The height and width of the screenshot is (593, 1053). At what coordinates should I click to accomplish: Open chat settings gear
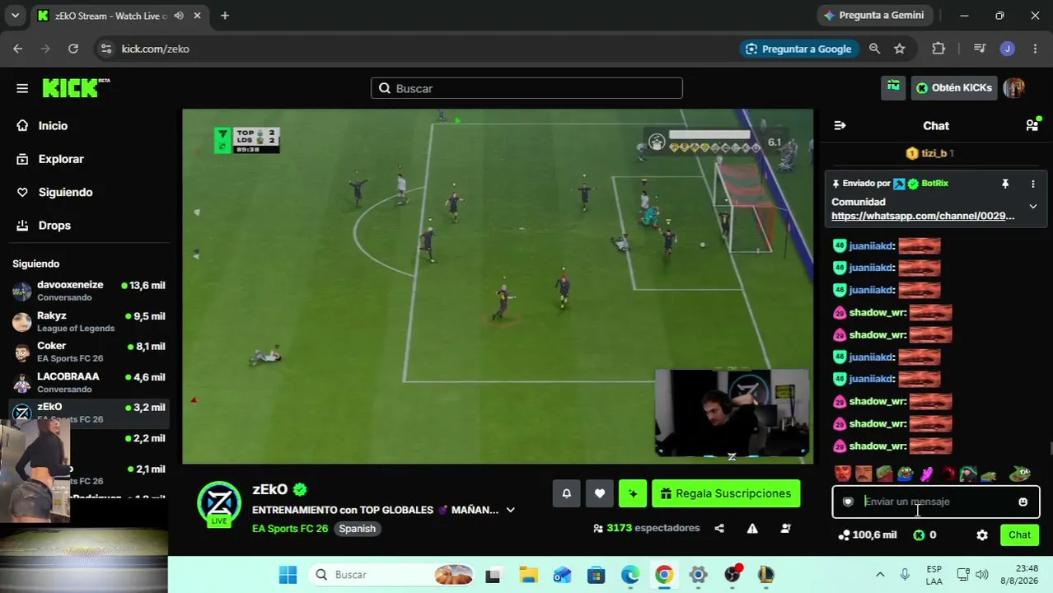[982, 535]
